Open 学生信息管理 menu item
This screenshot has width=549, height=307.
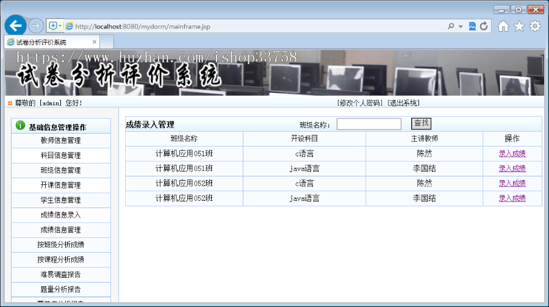[61, 200]
